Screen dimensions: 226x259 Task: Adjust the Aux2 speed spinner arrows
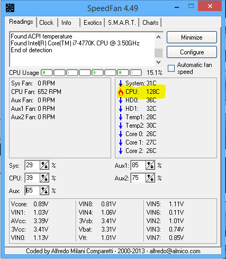pyautogui.click(x=150, y=178)
